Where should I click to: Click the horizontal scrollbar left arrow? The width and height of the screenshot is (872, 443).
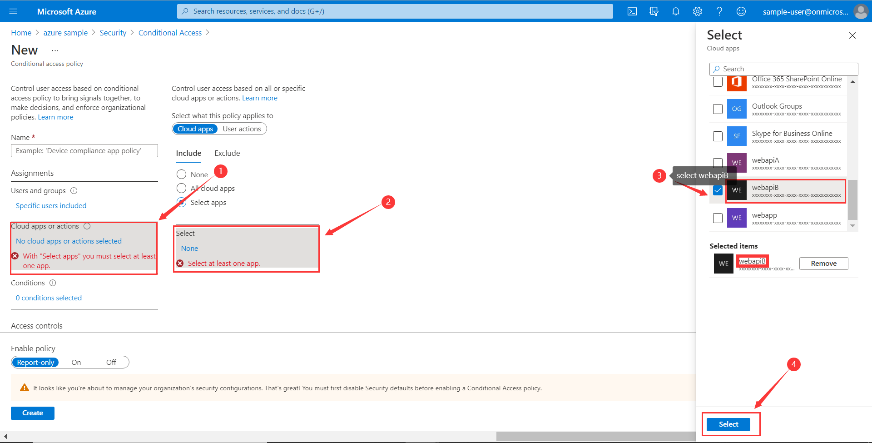pos(5,437)
